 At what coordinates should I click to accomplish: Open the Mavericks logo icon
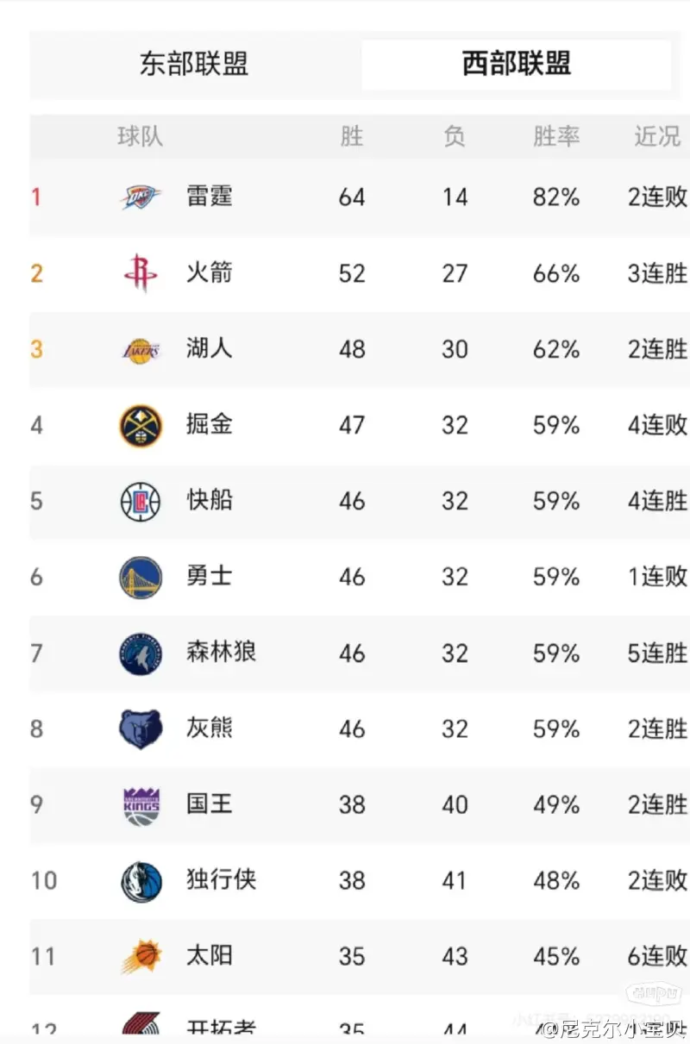coord(141,881)
